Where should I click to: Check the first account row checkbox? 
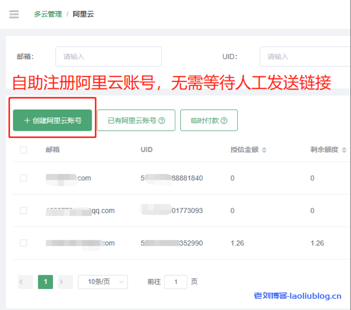point(24,178)
